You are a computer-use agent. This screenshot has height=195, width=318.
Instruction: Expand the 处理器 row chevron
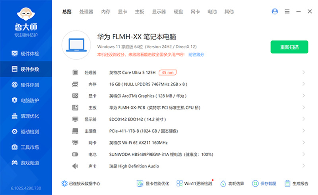[304, 72]
